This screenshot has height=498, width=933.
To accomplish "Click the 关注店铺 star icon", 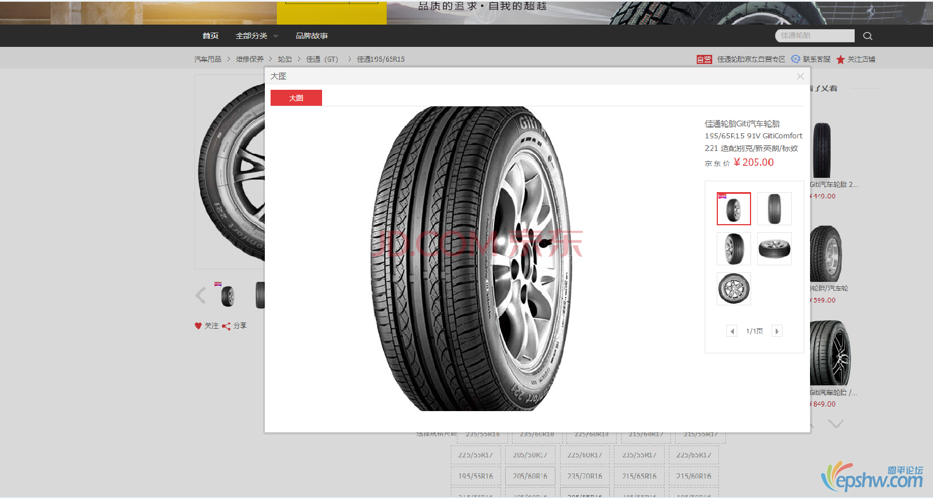I will [x=840, y=59].
